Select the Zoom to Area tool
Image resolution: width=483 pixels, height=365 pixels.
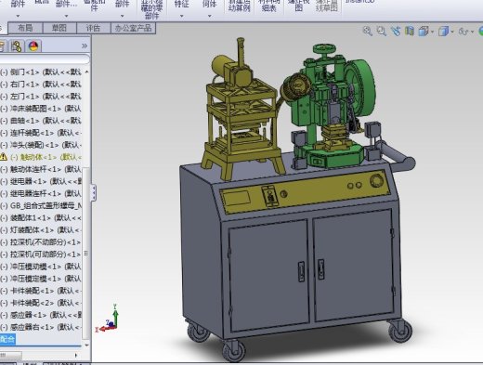pyautogui.click(x=381, y=31)
